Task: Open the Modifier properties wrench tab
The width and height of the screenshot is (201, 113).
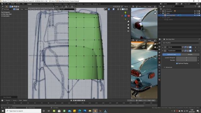Action: [x=159, y=65]
